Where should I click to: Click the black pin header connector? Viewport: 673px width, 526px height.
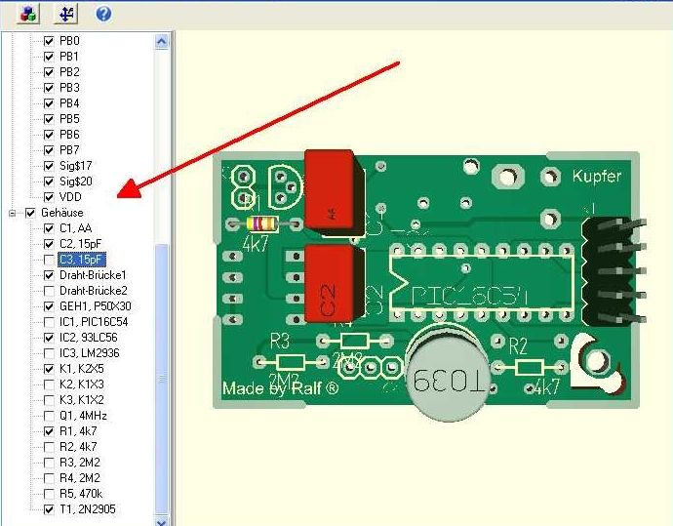pyautogui.click(x=610, y=272)
